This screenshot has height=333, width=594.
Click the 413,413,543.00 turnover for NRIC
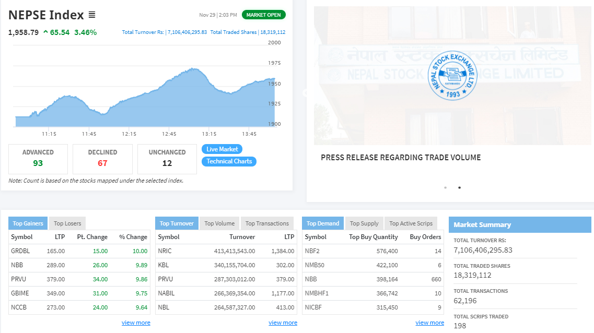235,251
